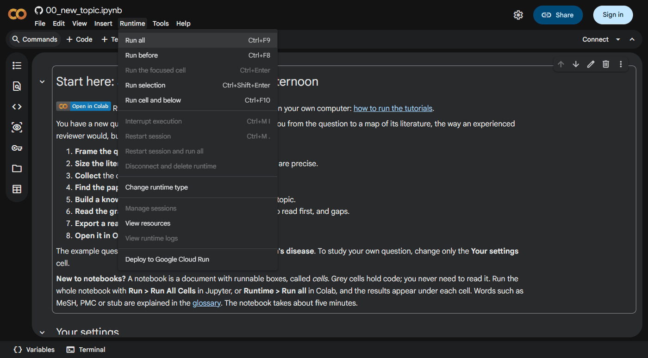Image resolution: width=648 pixels, height=358 pixels.
Task: Click the Colab logo
Action: pyautogui.click(x=17, y=15)
